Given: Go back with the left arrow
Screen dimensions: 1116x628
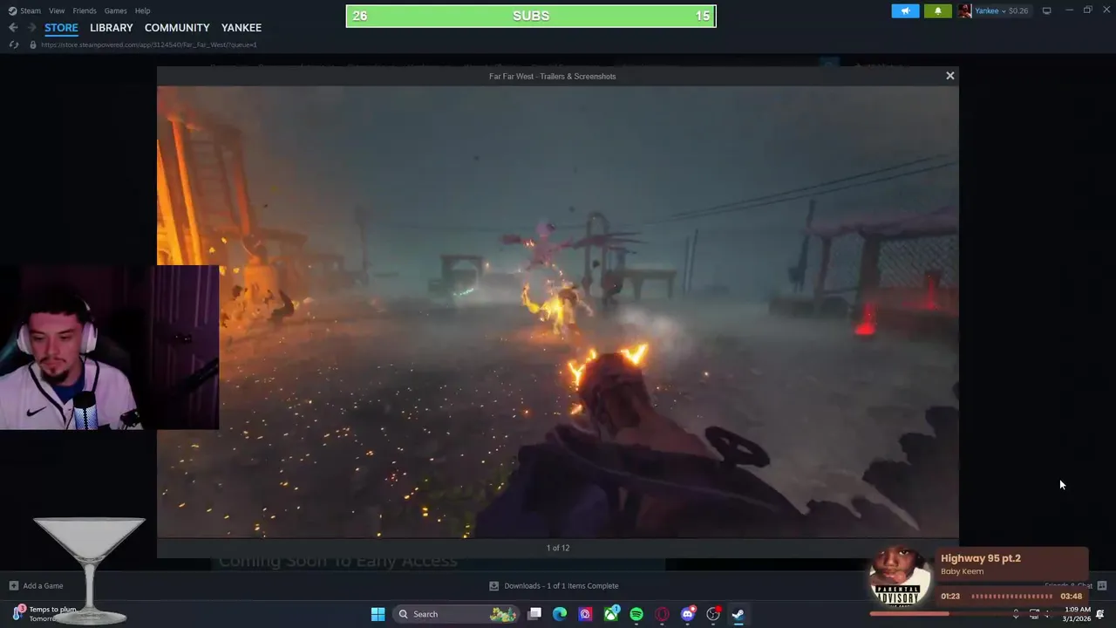Looking at the screenshot, I should pyautogui.click(x=13, y=28).
